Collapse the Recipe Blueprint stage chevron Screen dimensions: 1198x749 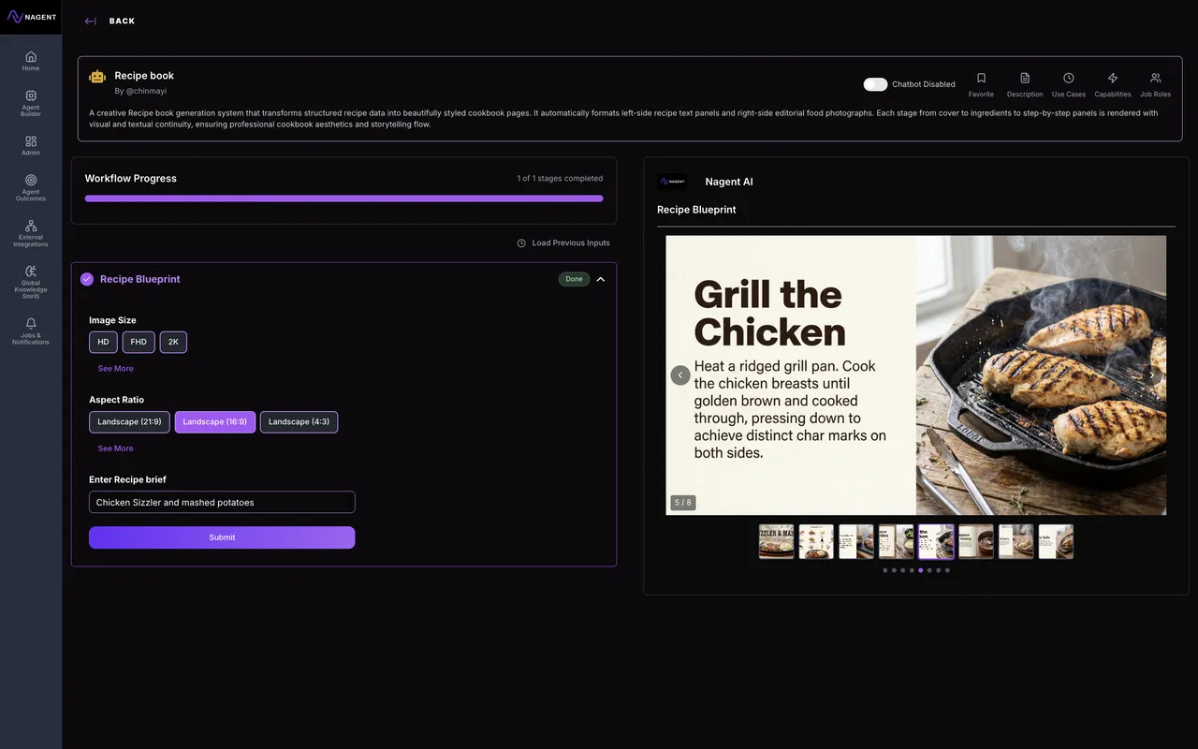[x=601, y=279]
